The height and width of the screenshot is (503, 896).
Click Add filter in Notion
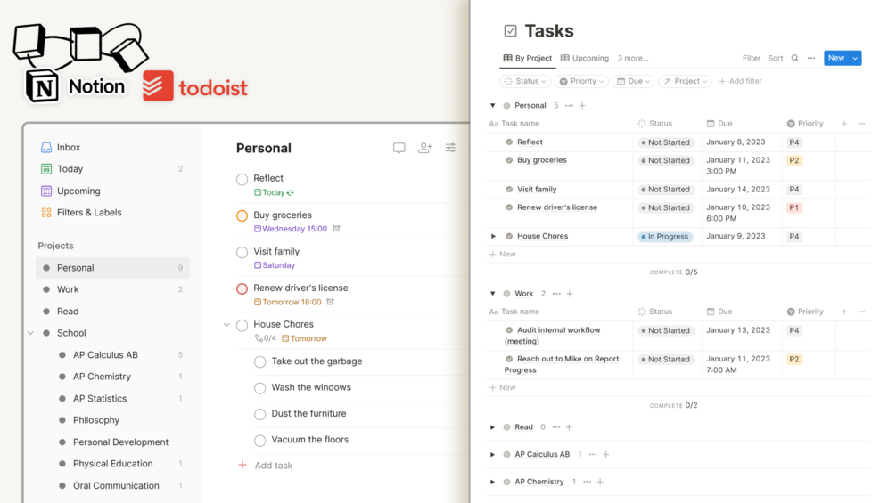(740, 82)
